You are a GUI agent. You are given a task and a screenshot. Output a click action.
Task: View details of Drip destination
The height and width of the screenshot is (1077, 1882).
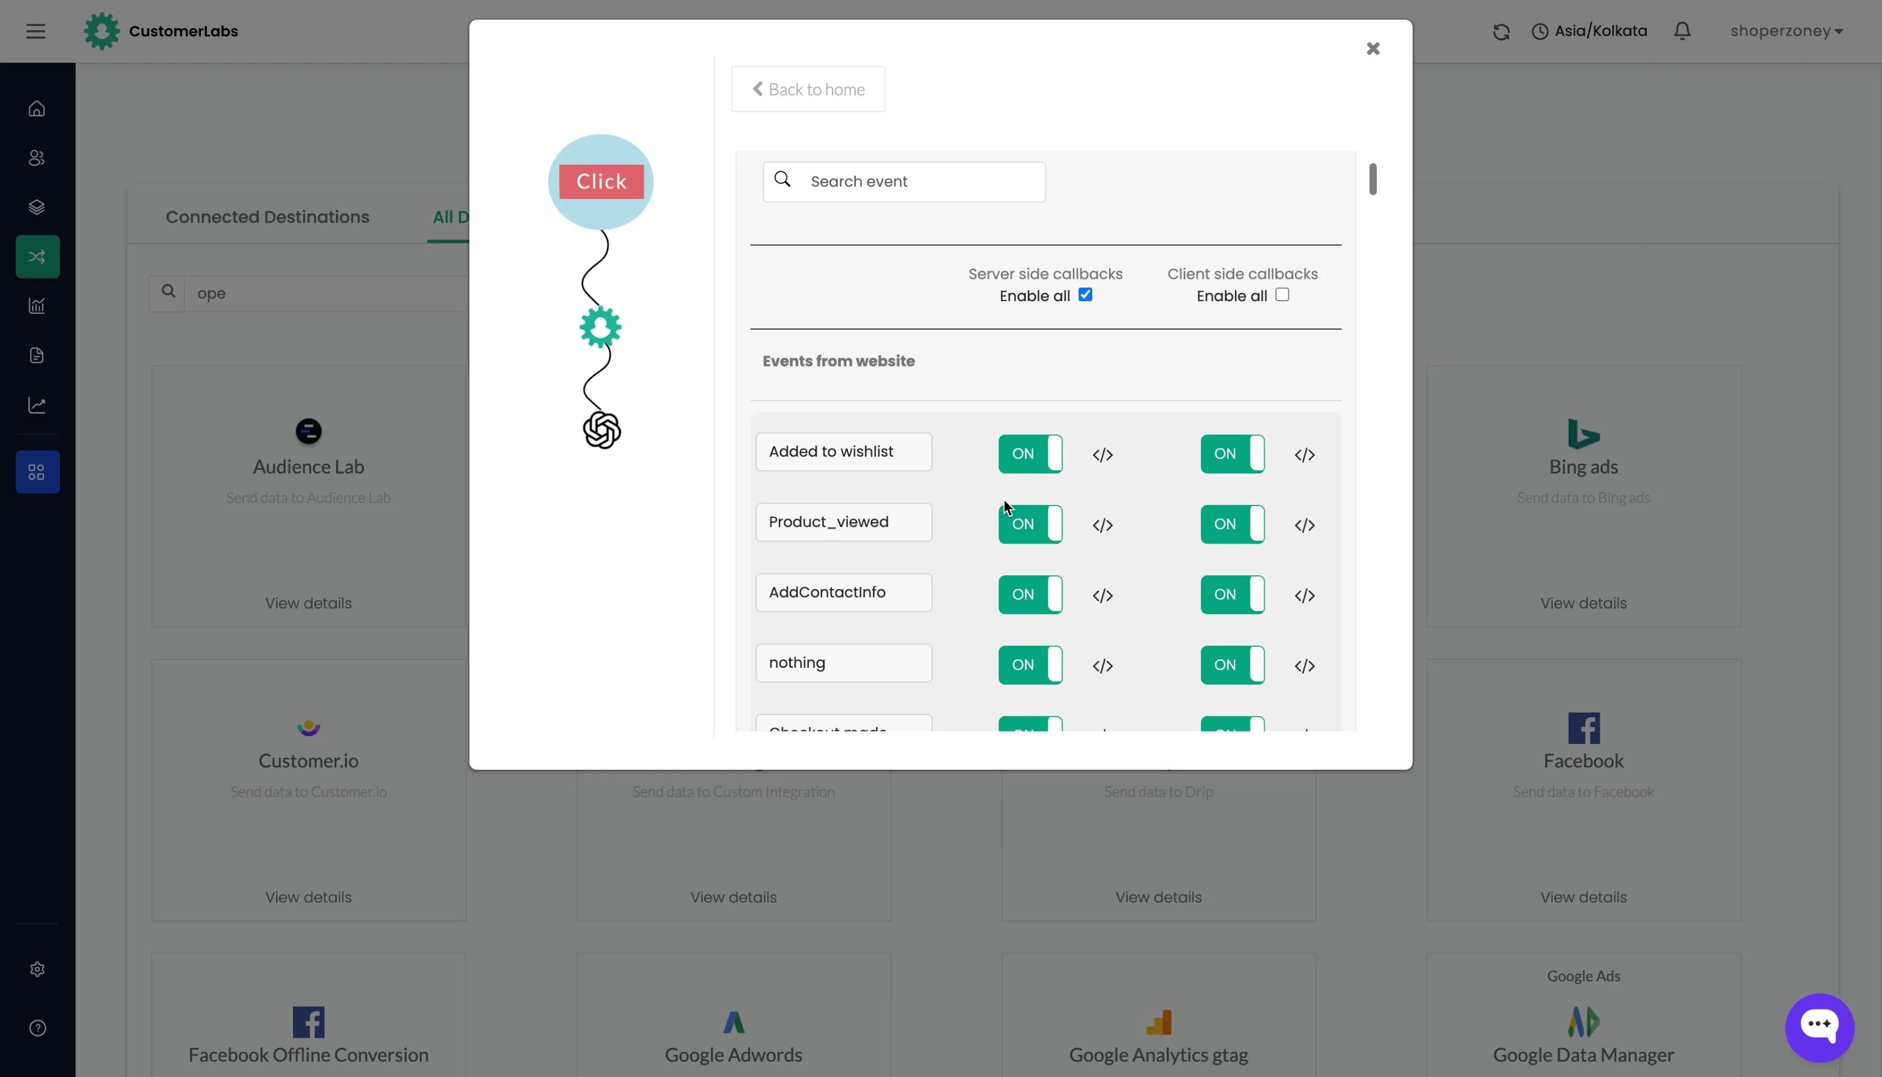[1158, 897]
